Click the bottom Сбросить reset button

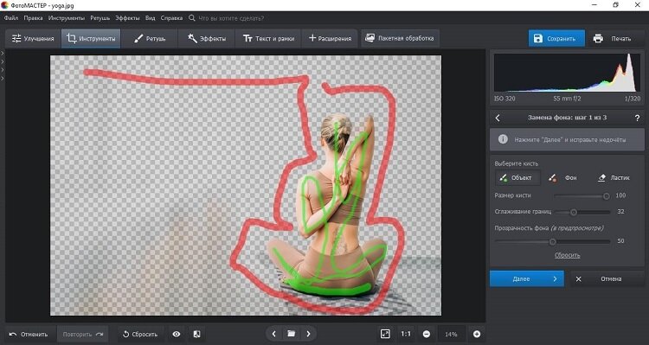coord(140,335)
